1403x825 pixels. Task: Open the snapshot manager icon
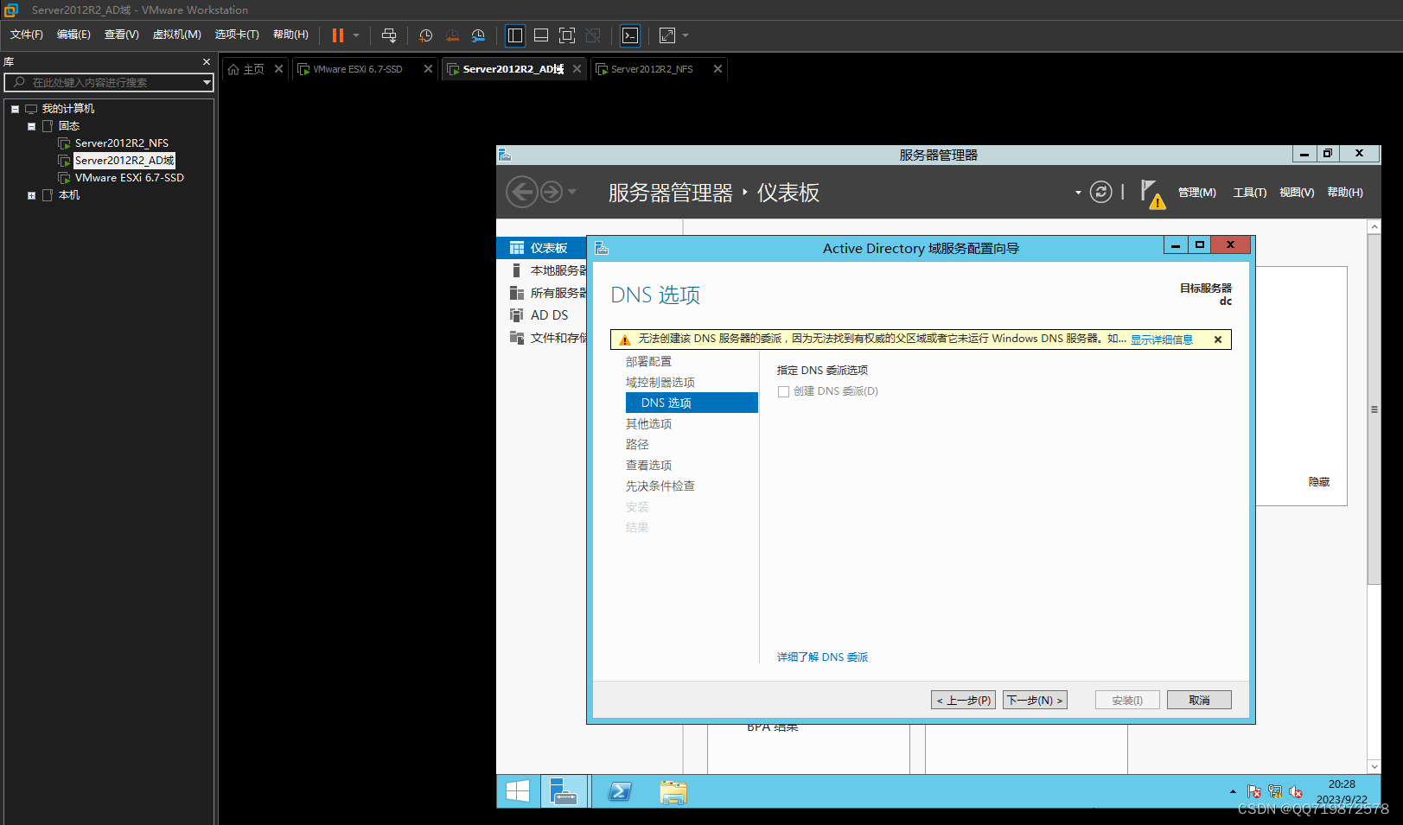coord(478,35)
